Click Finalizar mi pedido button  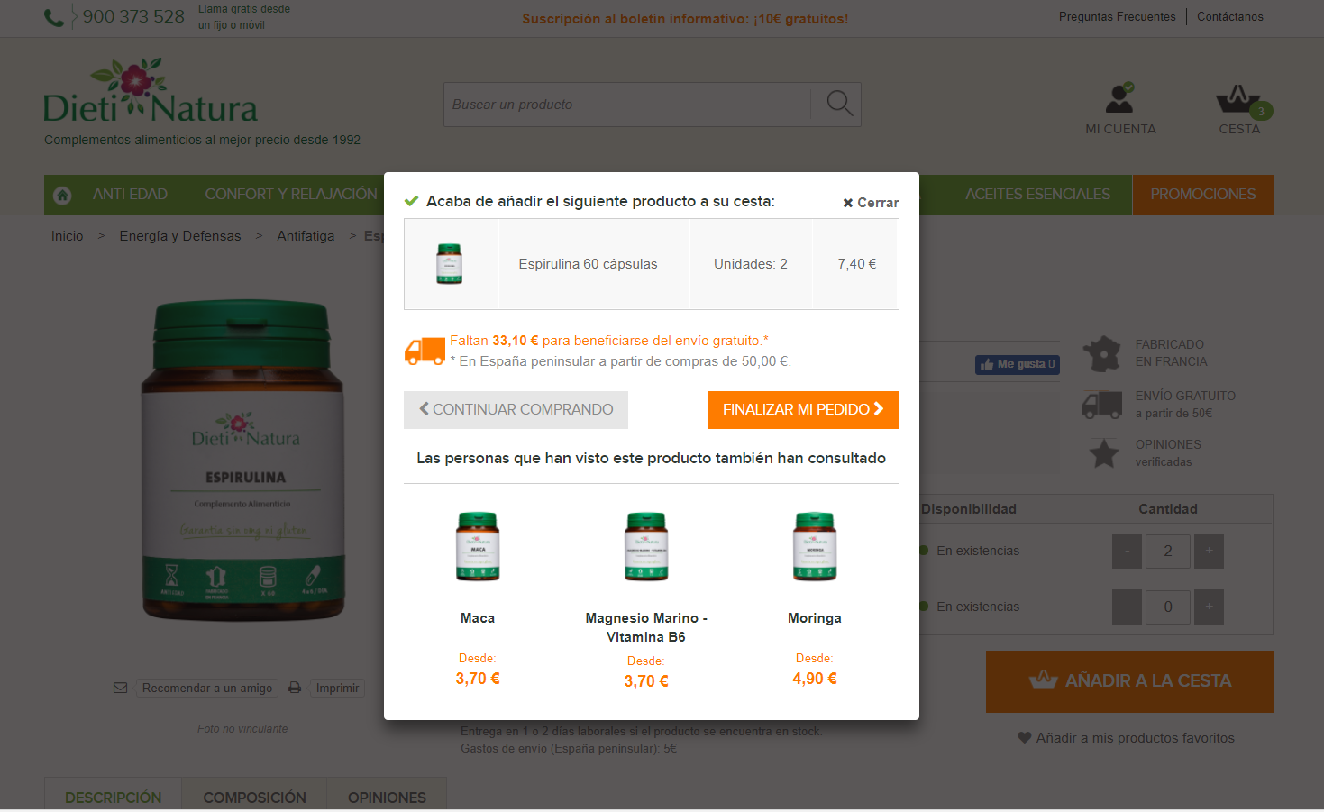point(803,409)
